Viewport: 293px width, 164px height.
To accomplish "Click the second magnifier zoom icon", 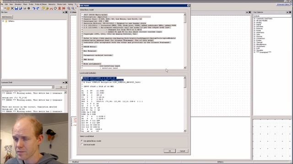I will pos(73,8).
